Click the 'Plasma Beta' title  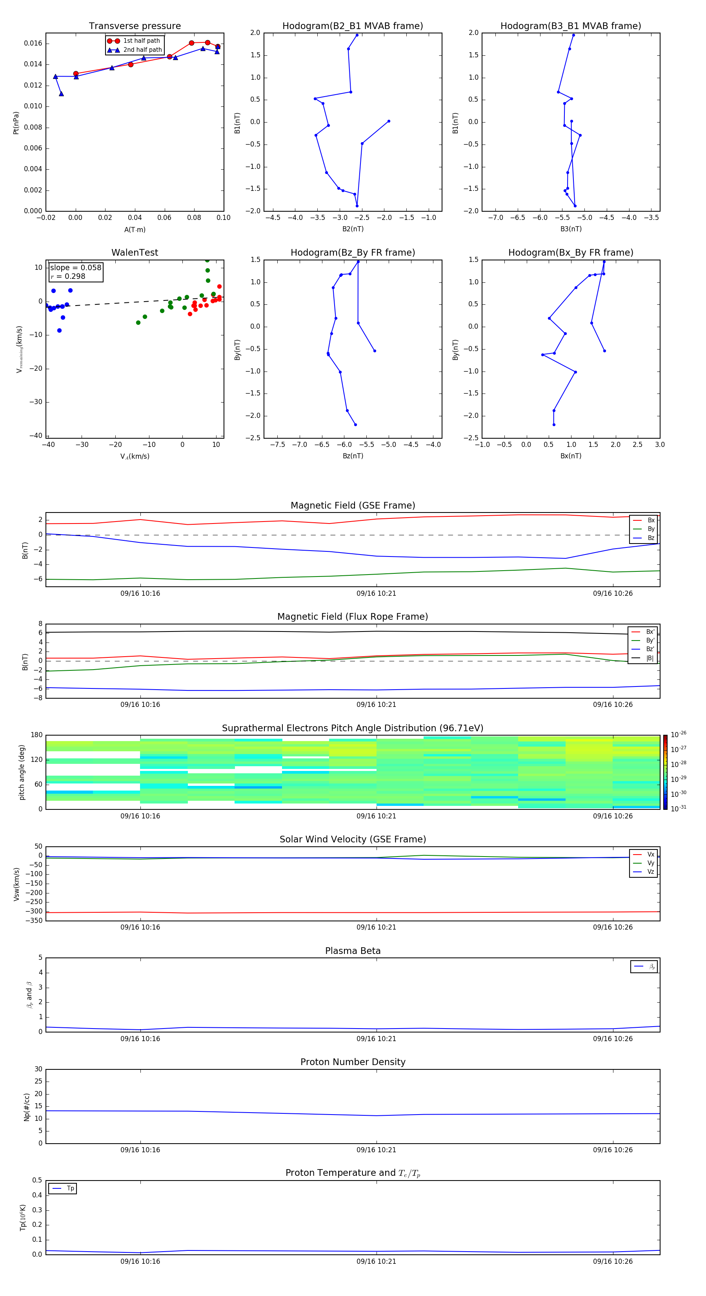(353, 951)
